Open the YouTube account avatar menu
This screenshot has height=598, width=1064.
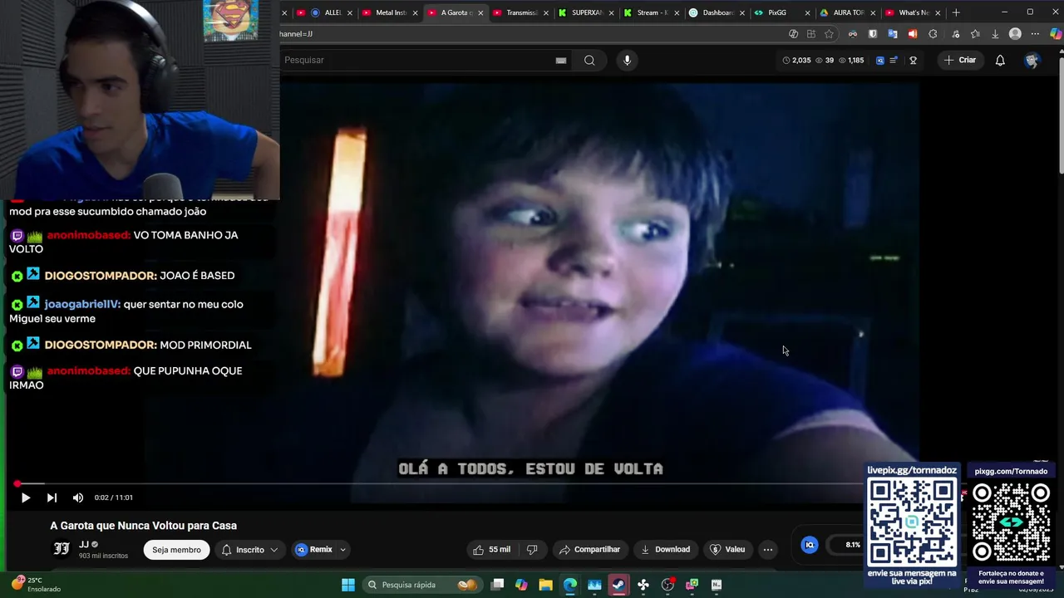(1032, 60)
